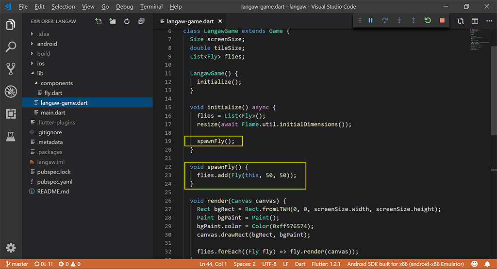Expand the android folder

[x=47, y=44]
